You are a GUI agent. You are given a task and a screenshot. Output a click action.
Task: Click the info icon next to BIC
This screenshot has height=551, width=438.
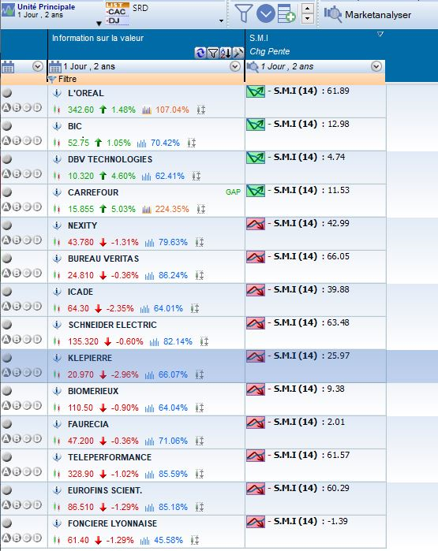(x=57, y=126)
